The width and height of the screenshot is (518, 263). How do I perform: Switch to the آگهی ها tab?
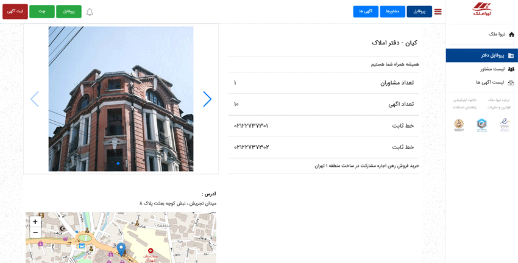pos(366,11)
